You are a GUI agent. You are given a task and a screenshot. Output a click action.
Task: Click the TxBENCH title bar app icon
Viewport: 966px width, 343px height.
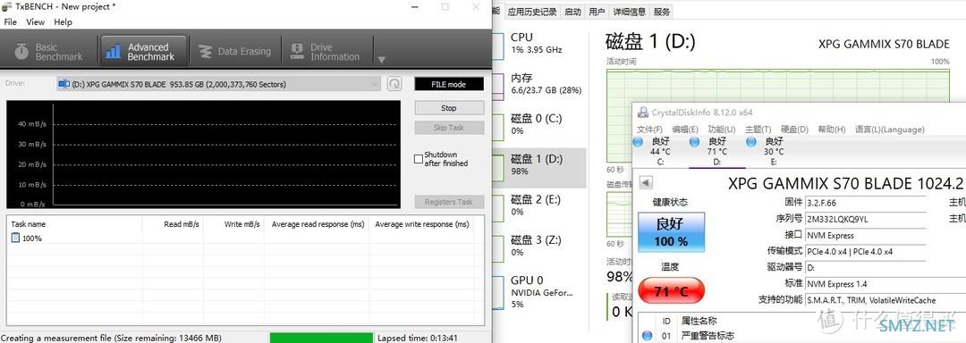7,7
